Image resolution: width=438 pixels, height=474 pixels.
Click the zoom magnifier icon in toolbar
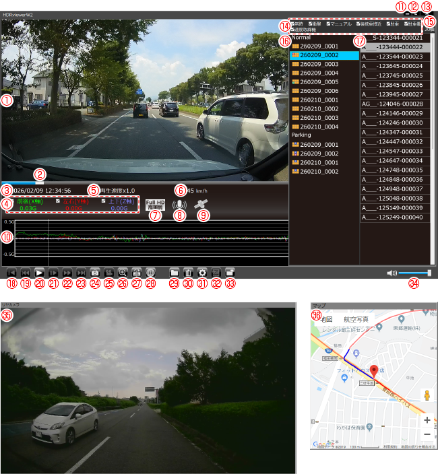point(123,273)
